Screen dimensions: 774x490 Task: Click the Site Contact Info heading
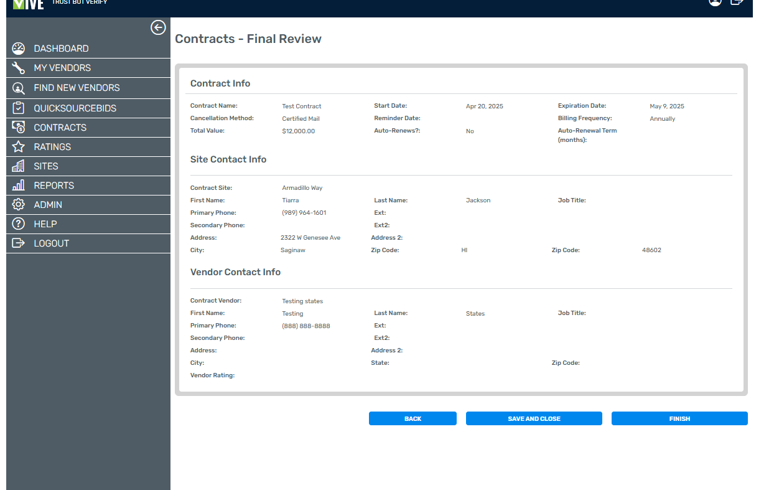pos(228,159)
